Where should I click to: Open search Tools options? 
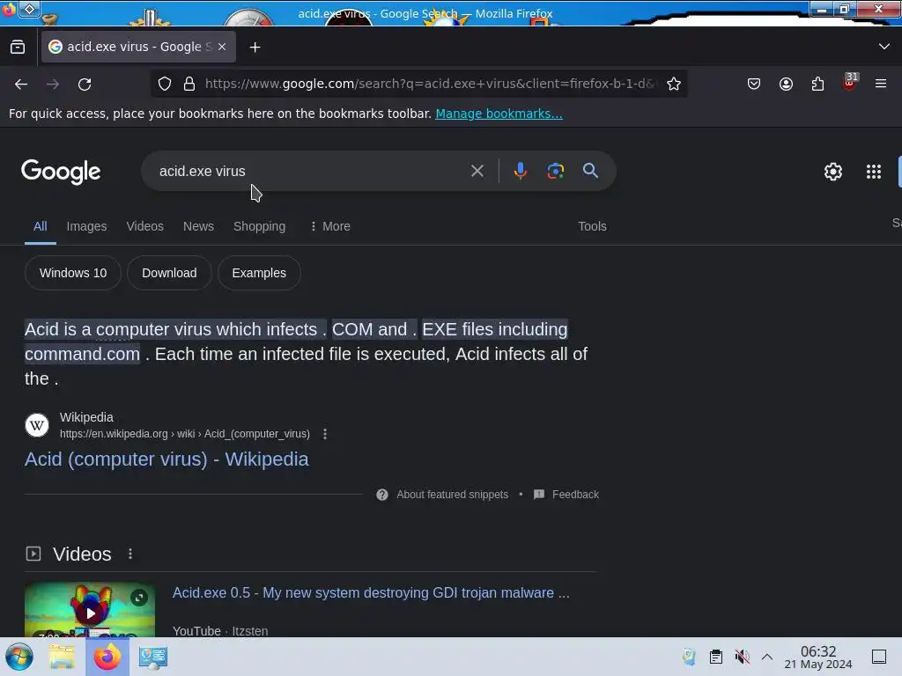592,226
